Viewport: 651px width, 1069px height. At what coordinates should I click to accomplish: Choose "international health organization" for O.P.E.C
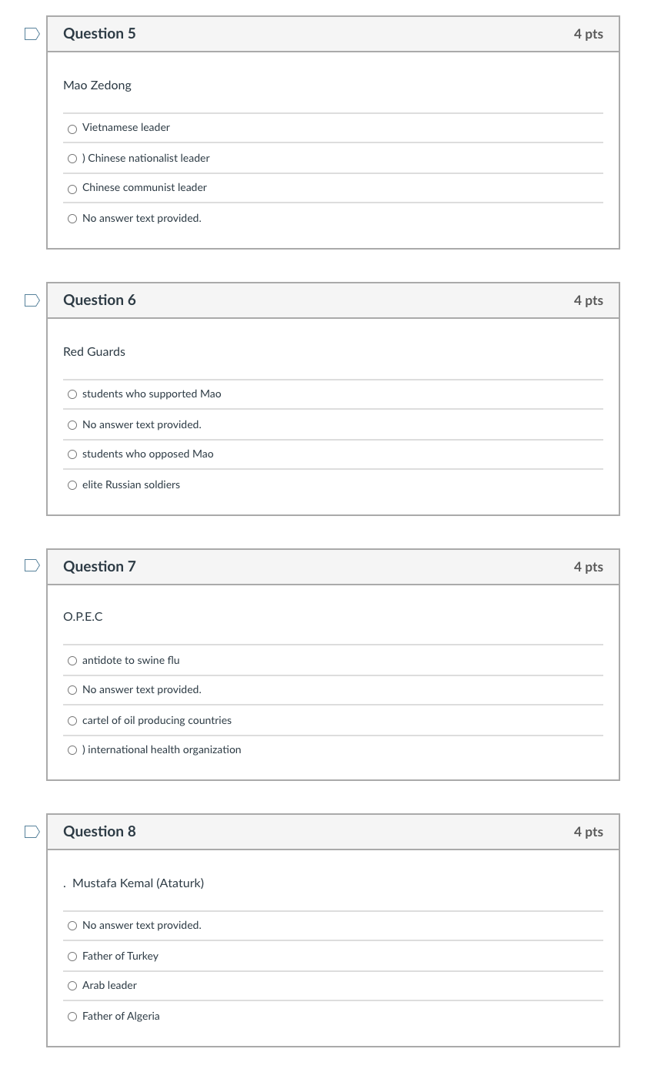pos(72,749)
